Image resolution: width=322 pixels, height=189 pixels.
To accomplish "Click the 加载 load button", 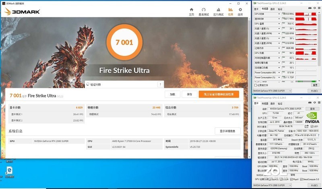I will pos(173,94).
